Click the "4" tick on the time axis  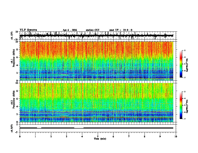tap(82, 136)
